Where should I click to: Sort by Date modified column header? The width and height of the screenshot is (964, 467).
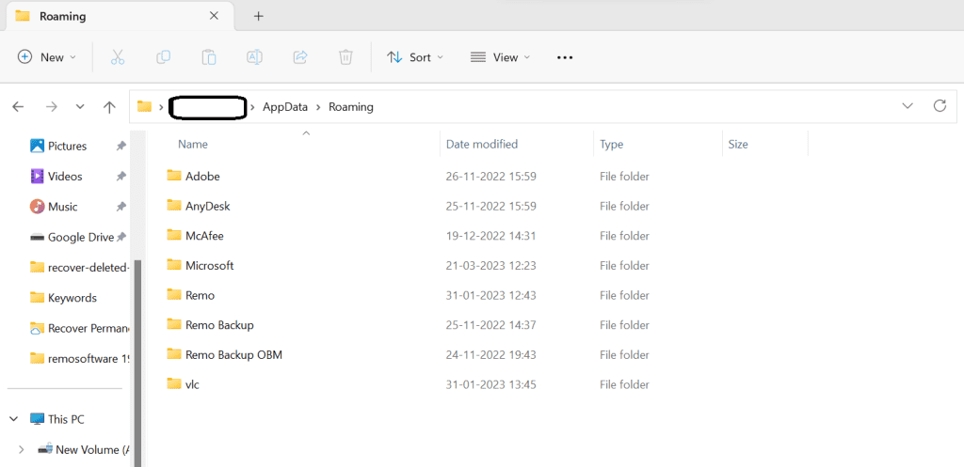[x=482, y=145]
